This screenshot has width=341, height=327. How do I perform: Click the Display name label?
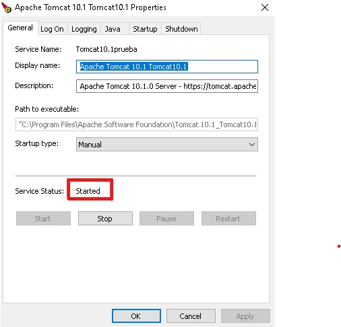coord(38,65)
